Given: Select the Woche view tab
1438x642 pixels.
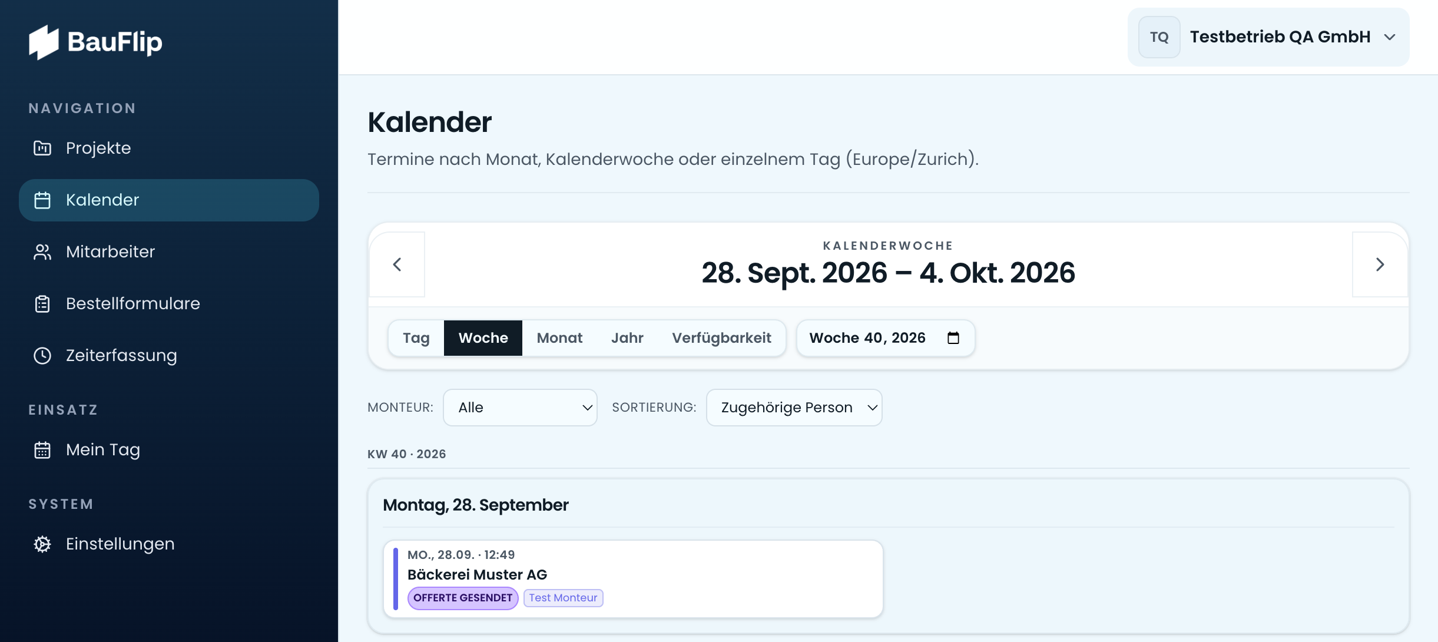Looking at the screenshot, I should coord(483,338).
